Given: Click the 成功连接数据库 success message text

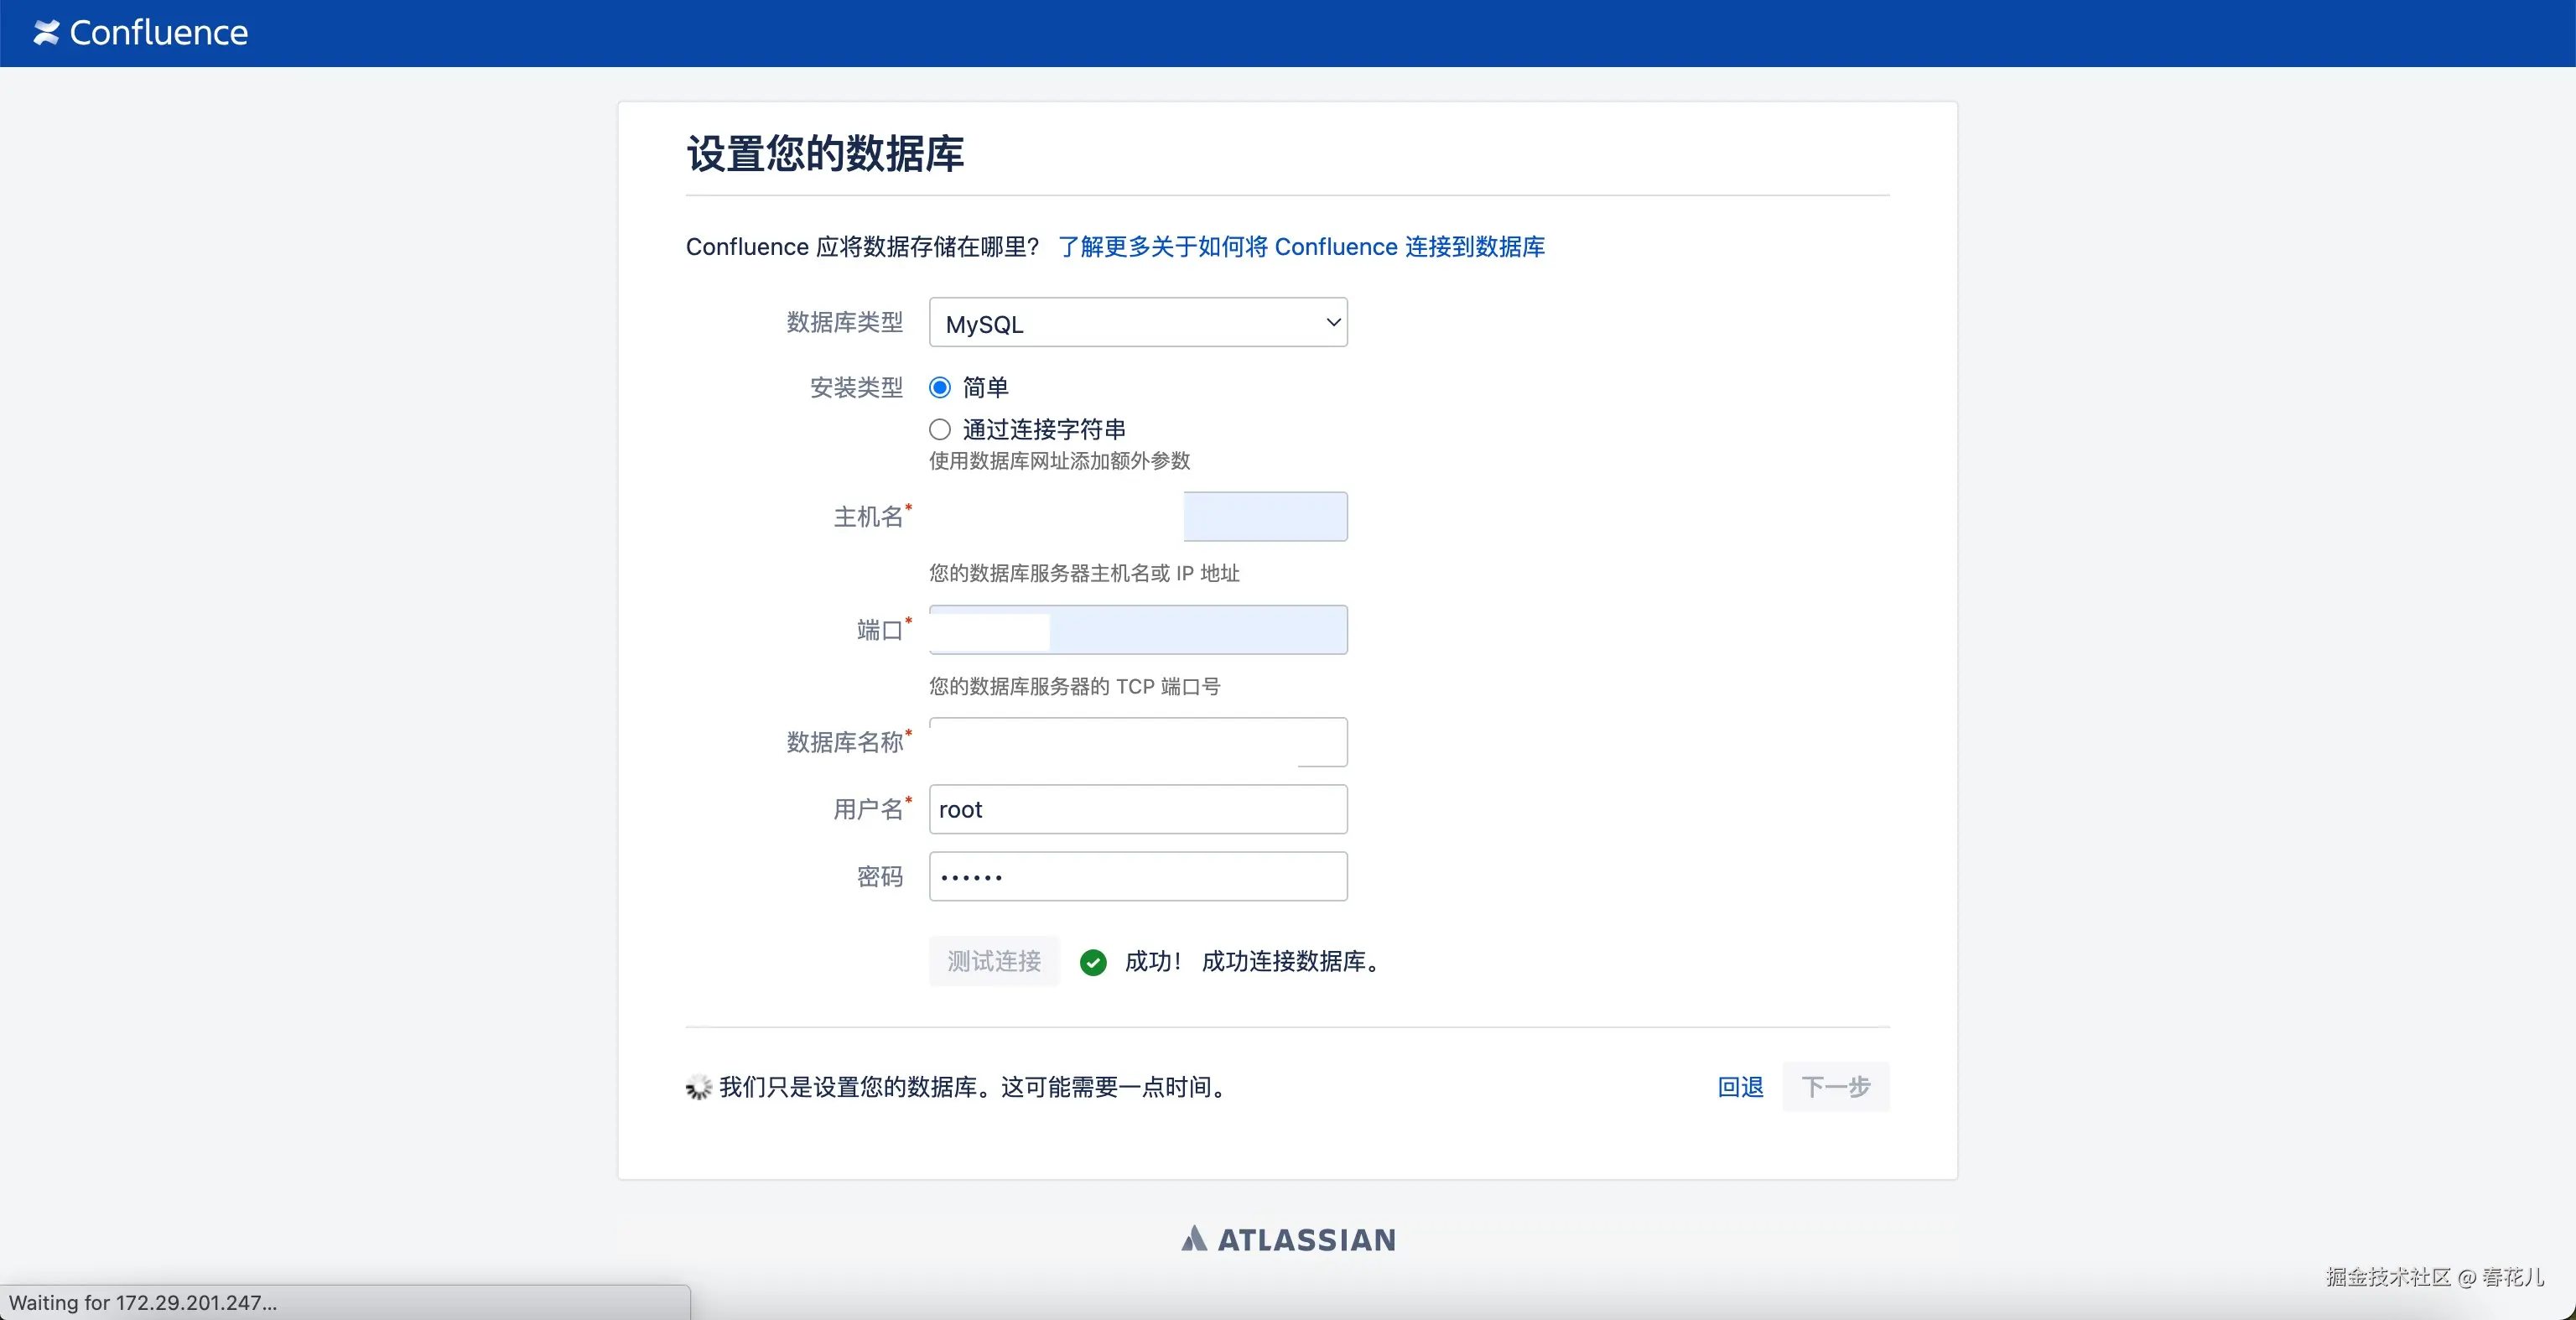Looking at the screenshot, I should pos(1290,962).
